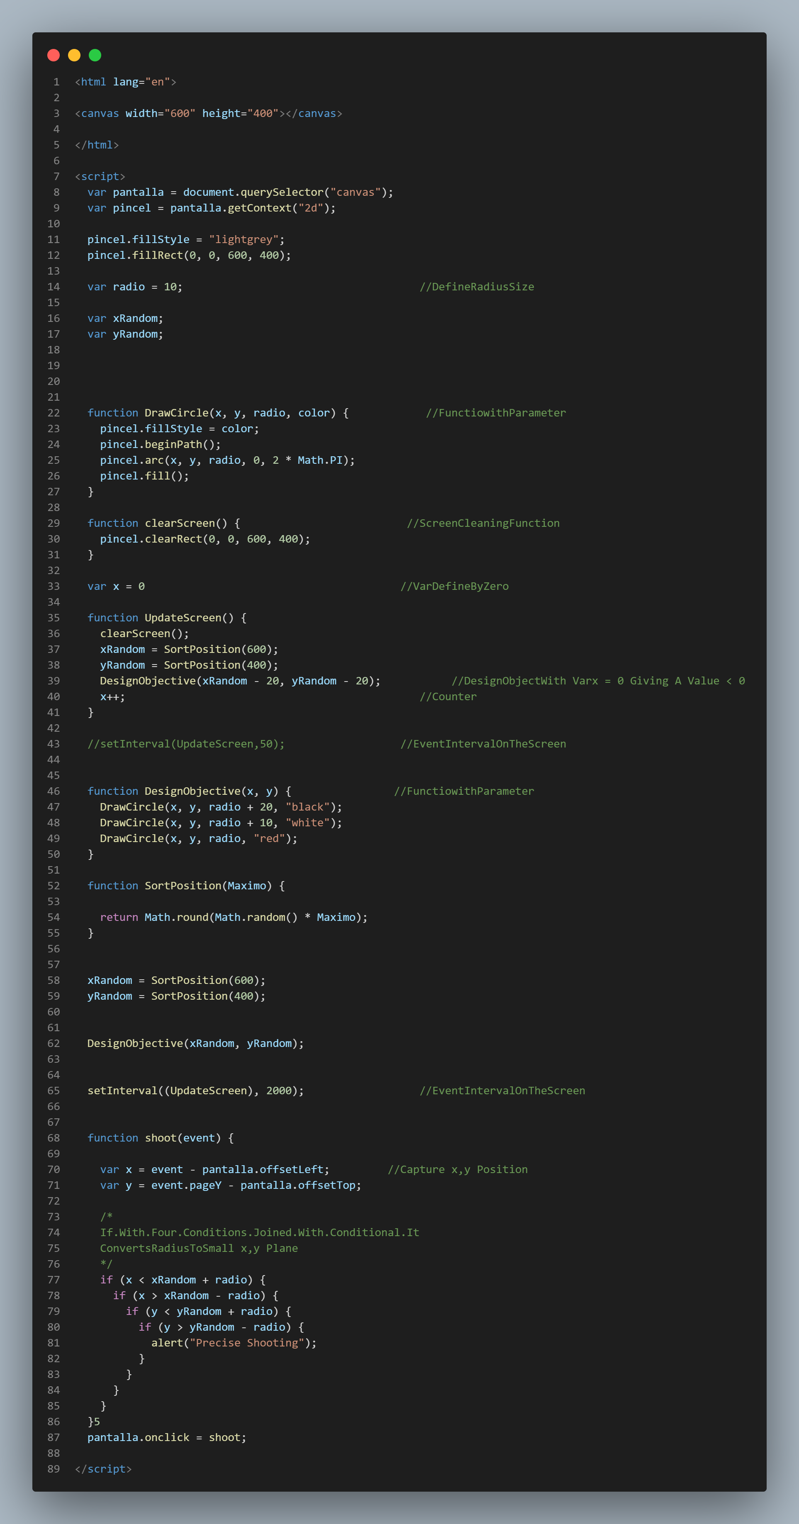Viewport: 799px width, 1524px height.
Task: Click the //Capture x,y Position comment
Action: click(x=458, y=1170)
